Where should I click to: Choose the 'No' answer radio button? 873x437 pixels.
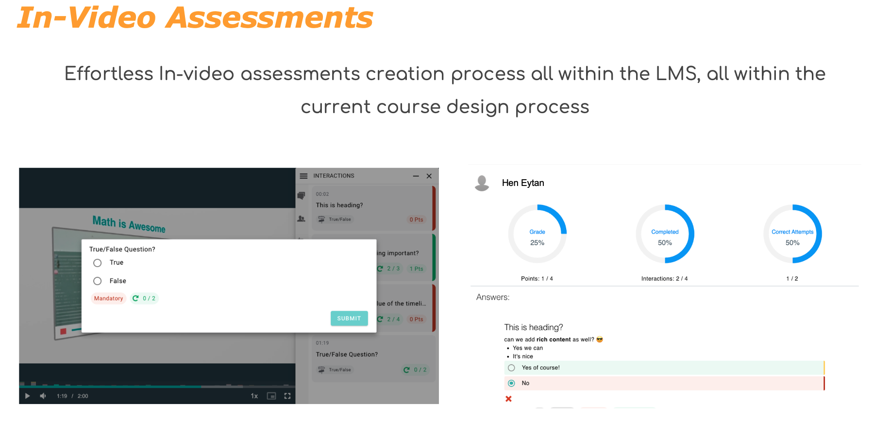click(511, 383)
